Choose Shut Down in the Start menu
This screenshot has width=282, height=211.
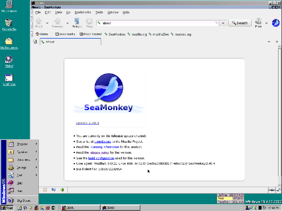coord(23,200)
